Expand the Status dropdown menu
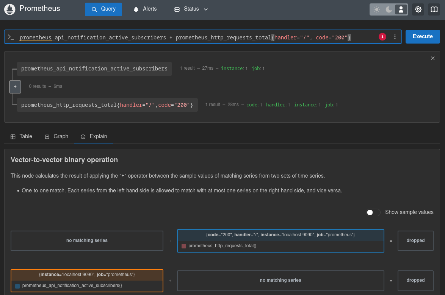445x295 pixels. [191, 9]
